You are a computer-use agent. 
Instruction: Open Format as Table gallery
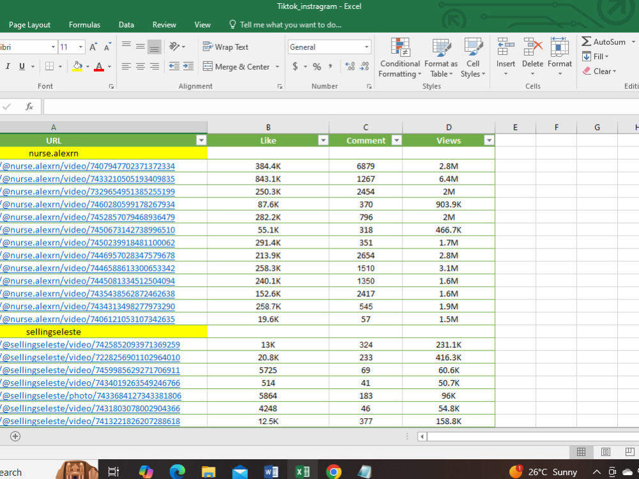tap(441, 57)
